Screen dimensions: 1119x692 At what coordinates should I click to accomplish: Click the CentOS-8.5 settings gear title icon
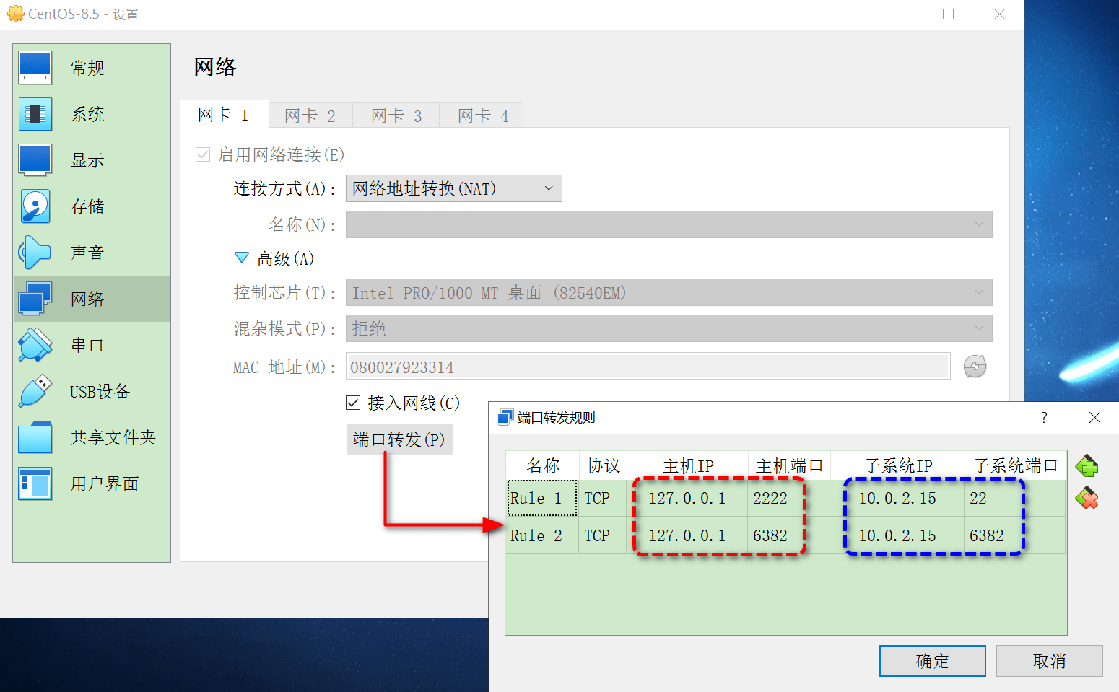tap(15, 14)
